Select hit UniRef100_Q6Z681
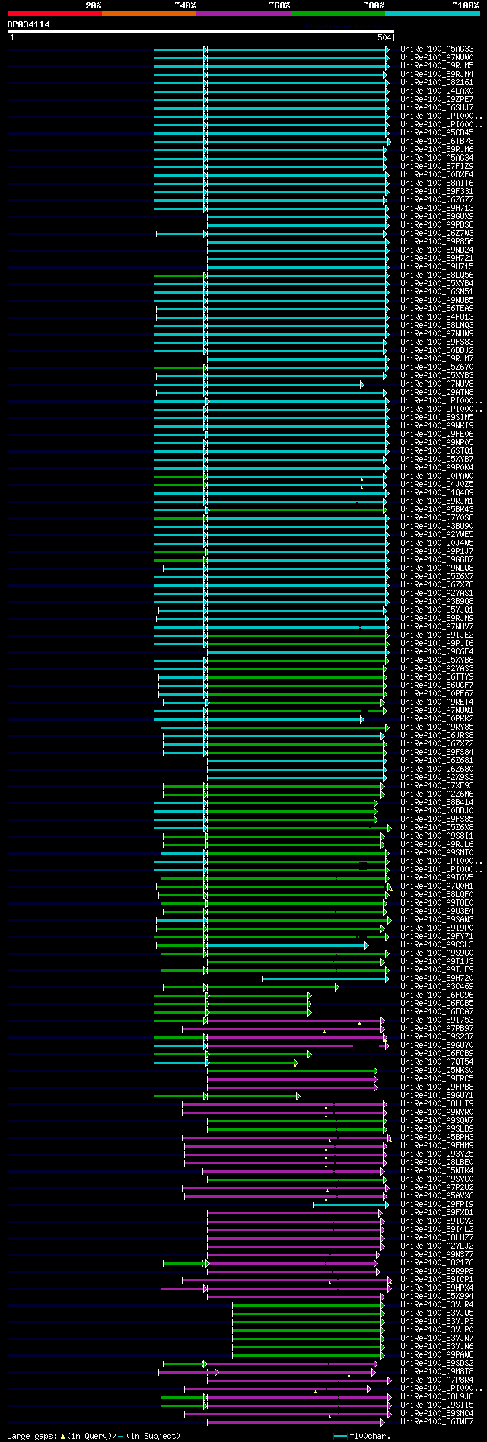Screen dimensions: 487x1442 437,761
